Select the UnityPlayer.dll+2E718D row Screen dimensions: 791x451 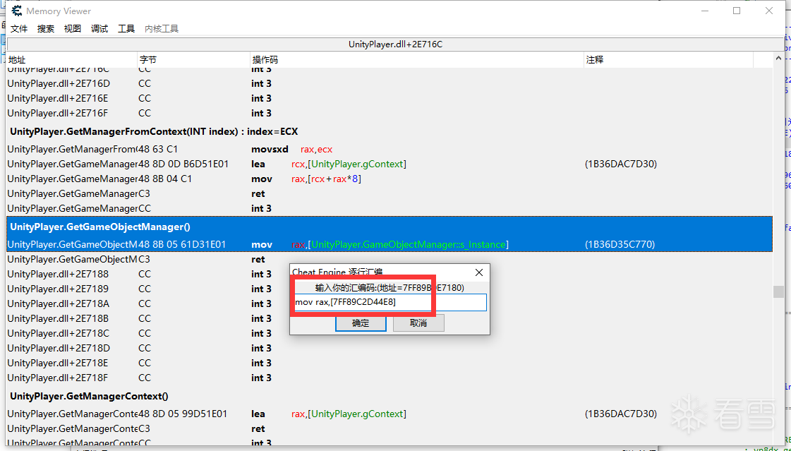click(389, 348)
